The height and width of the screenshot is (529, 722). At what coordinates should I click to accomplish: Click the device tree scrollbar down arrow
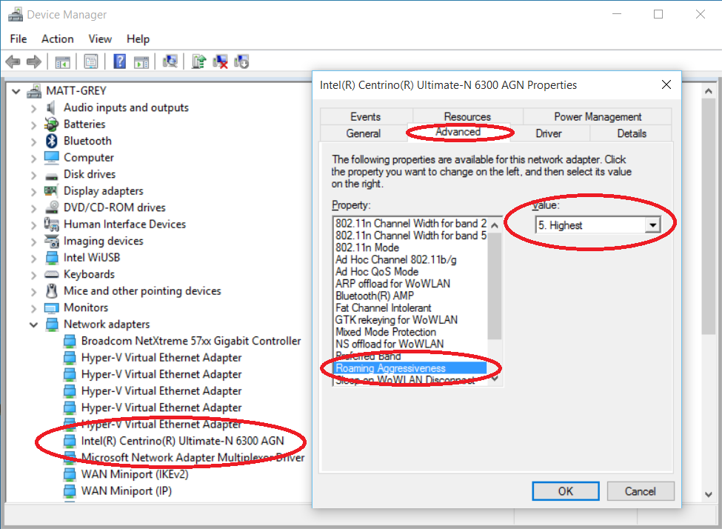coord(709,495)
